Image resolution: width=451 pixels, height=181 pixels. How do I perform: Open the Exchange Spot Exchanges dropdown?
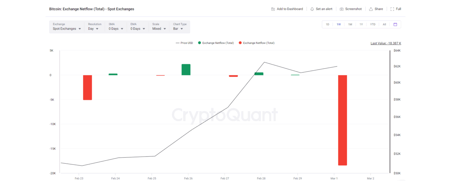[67, 29]
